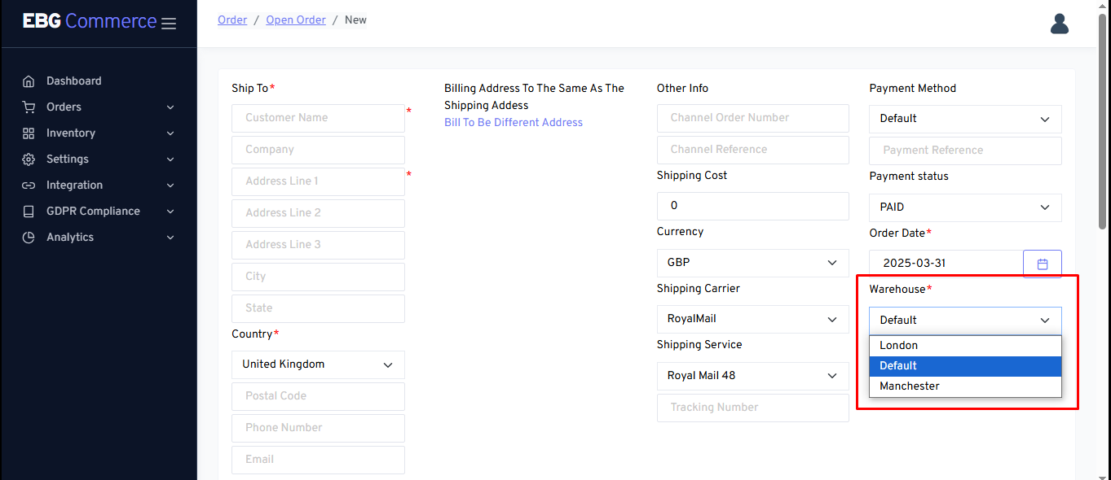Click the Orders cart icon
1111x480 pixels.
tap(29, 107)
